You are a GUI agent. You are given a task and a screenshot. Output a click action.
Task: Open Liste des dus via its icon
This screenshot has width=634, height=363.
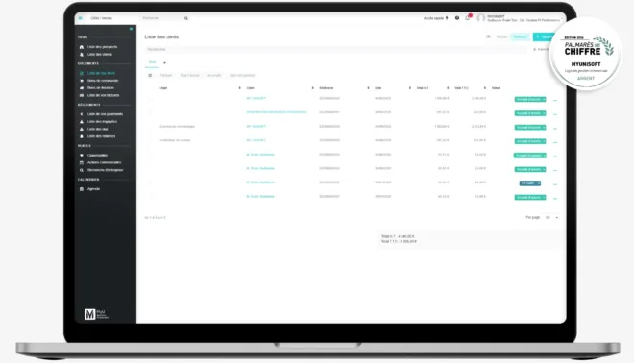[x=82, y=129]
